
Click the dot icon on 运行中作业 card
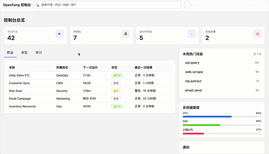(x=191, y=34)
